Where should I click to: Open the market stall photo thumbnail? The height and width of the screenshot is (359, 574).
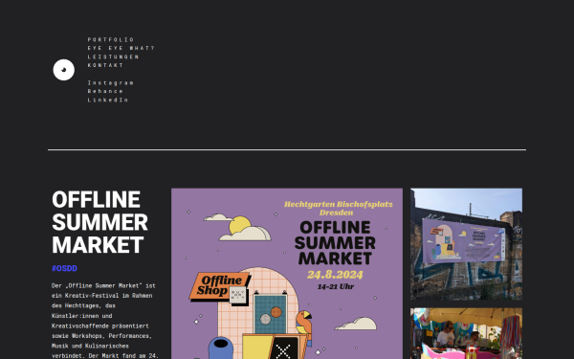(466, 333)
